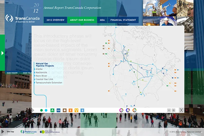Open the MDA tab
The height and width of the screenshot is (136, 204).
point(102,20)
